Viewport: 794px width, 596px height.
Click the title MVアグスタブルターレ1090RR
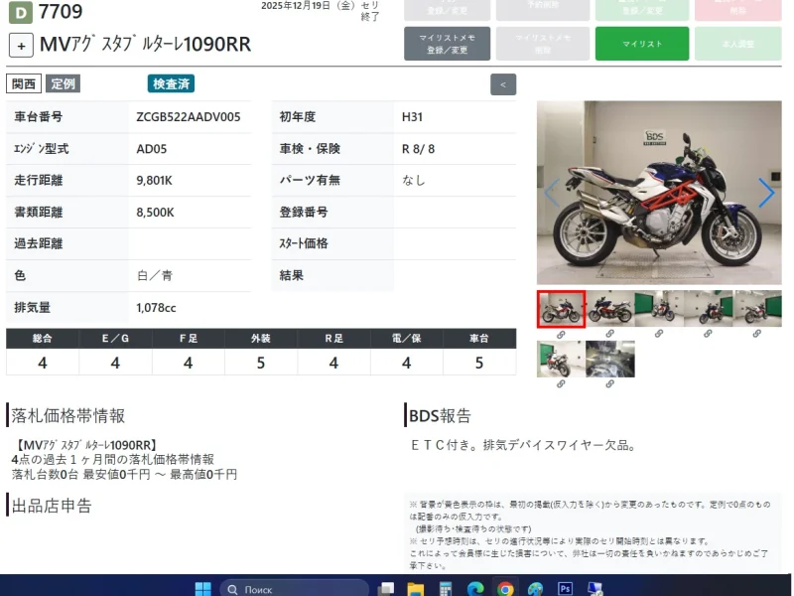(x=145, y=44)
